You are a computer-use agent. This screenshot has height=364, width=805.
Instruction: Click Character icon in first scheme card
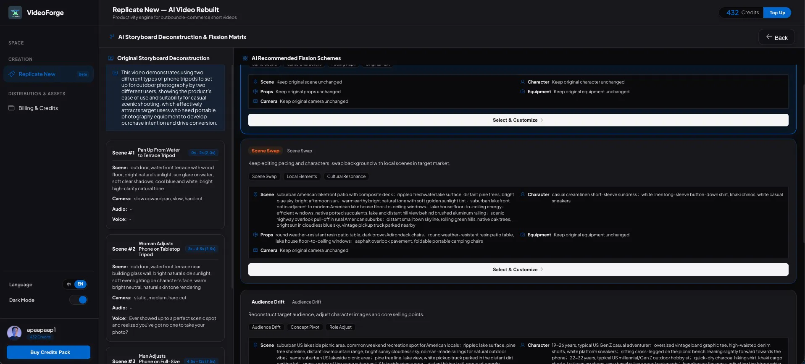(x=523, y=82)
